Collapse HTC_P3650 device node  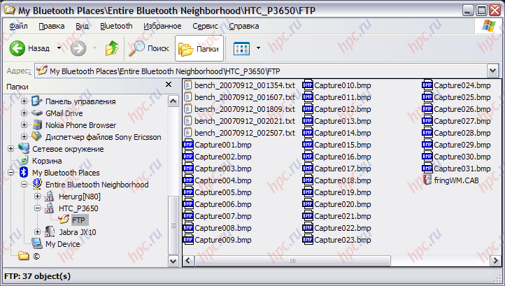[x=37, y=208]
